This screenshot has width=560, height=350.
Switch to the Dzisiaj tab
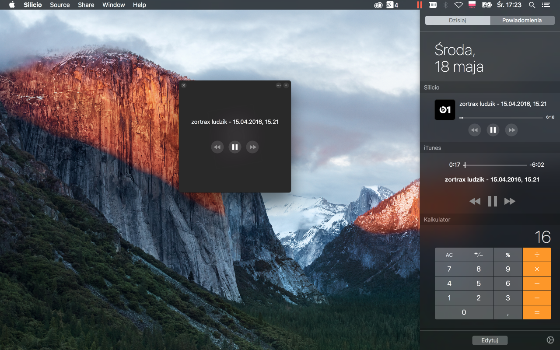[458, 21]
